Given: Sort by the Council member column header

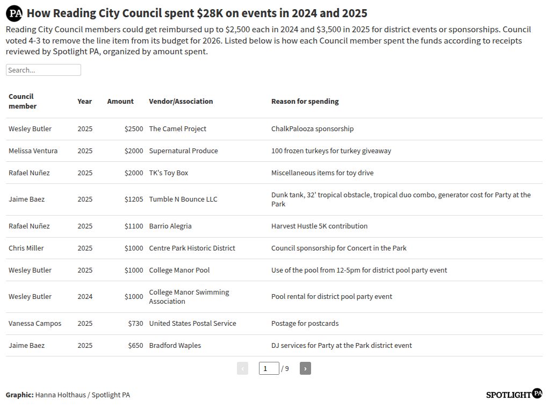Looking at the screenshot, I should click(x=22, y=101).
